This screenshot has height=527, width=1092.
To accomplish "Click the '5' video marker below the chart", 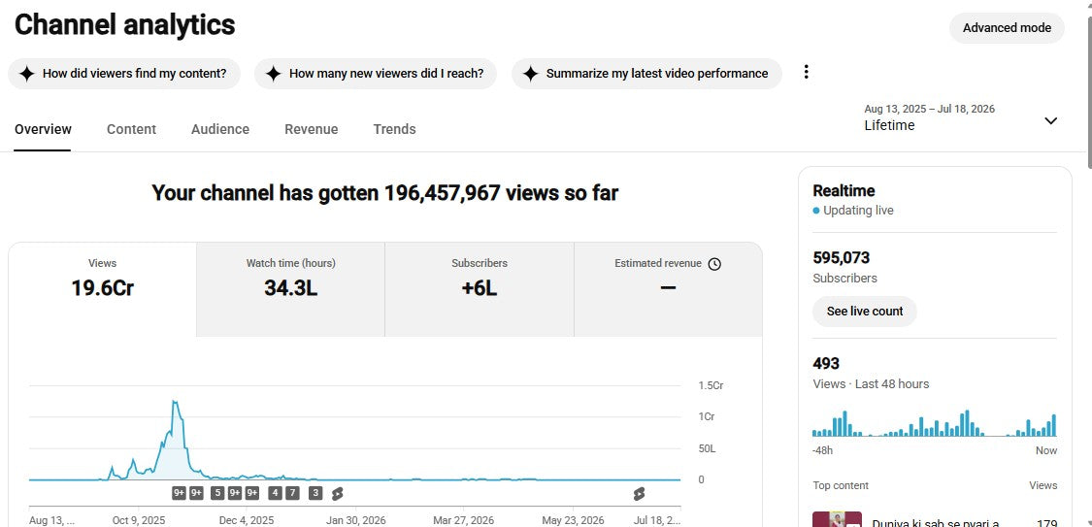I will pos(216,494).
